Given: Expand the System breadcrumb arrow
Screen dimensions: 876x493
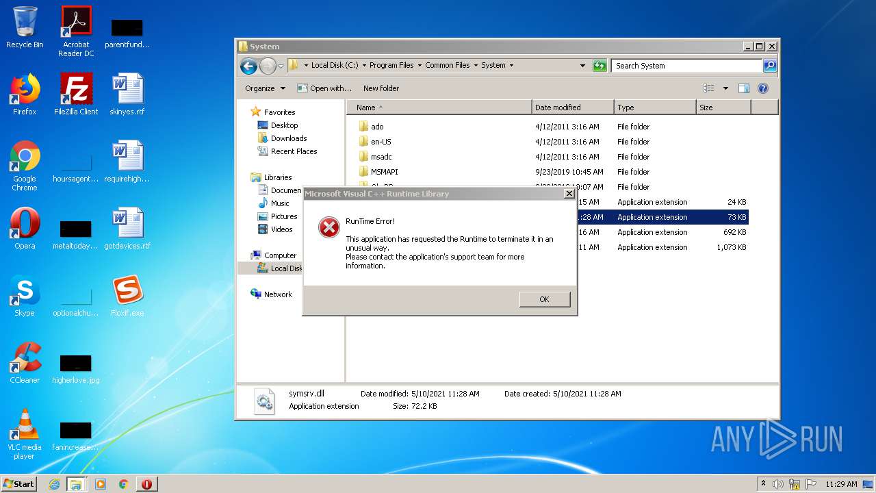Looking at the screenshot, I should (x=511, y=66).
